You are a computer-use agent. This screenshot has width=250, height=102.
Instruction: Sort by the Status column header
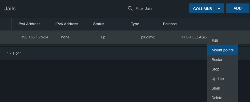pos(99,24)
